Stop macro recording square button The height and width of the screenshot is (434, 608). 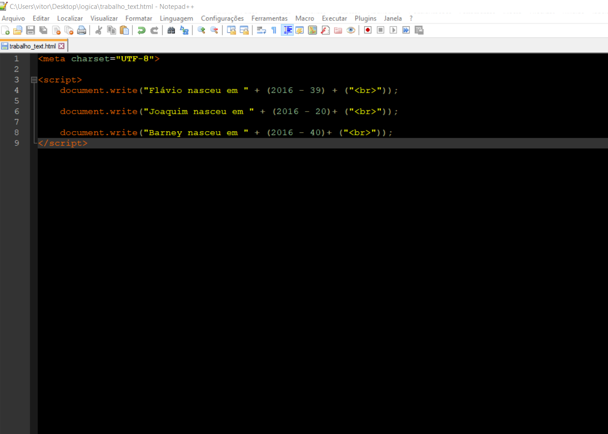(x=381, y=30)
